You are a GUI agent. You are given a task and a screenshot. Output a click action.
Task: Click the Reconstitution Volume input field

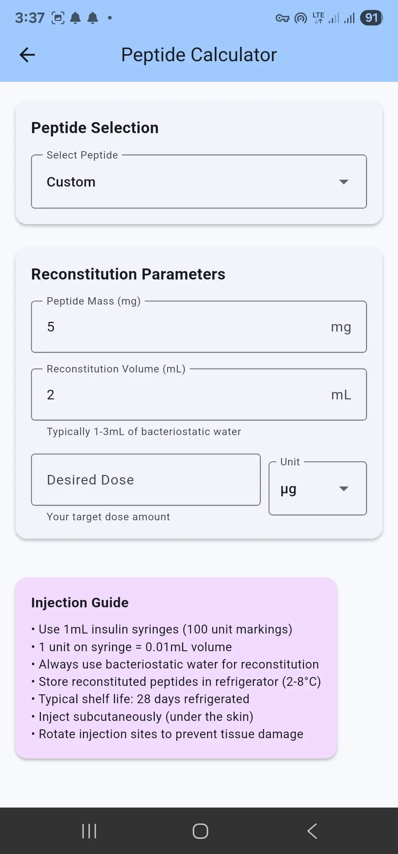tap(184, 395)
